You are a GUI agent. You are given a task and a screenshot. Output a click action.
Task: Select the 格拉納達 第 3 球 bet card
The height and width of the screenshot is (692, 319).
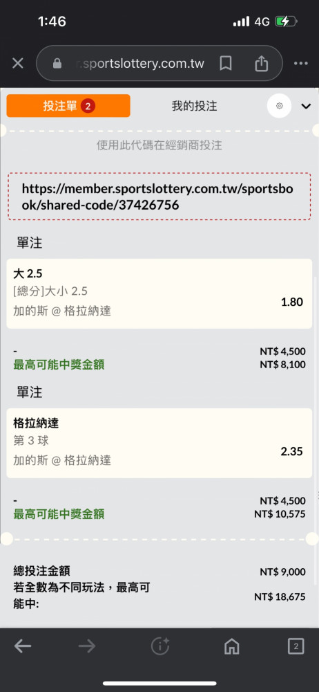coord(159,443)
